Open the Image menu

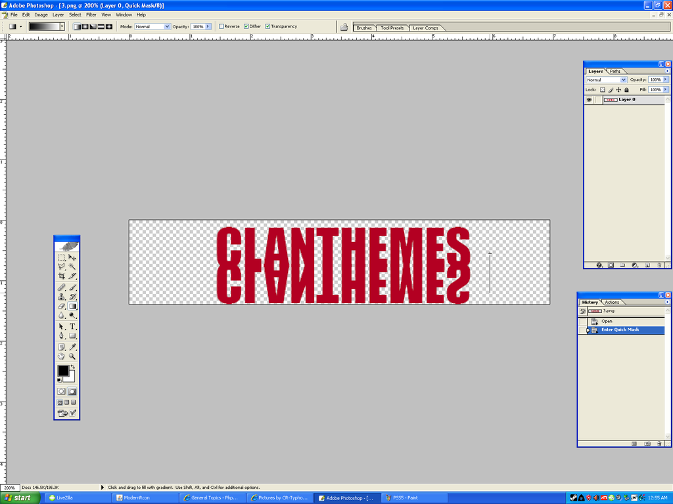[41, 14]
